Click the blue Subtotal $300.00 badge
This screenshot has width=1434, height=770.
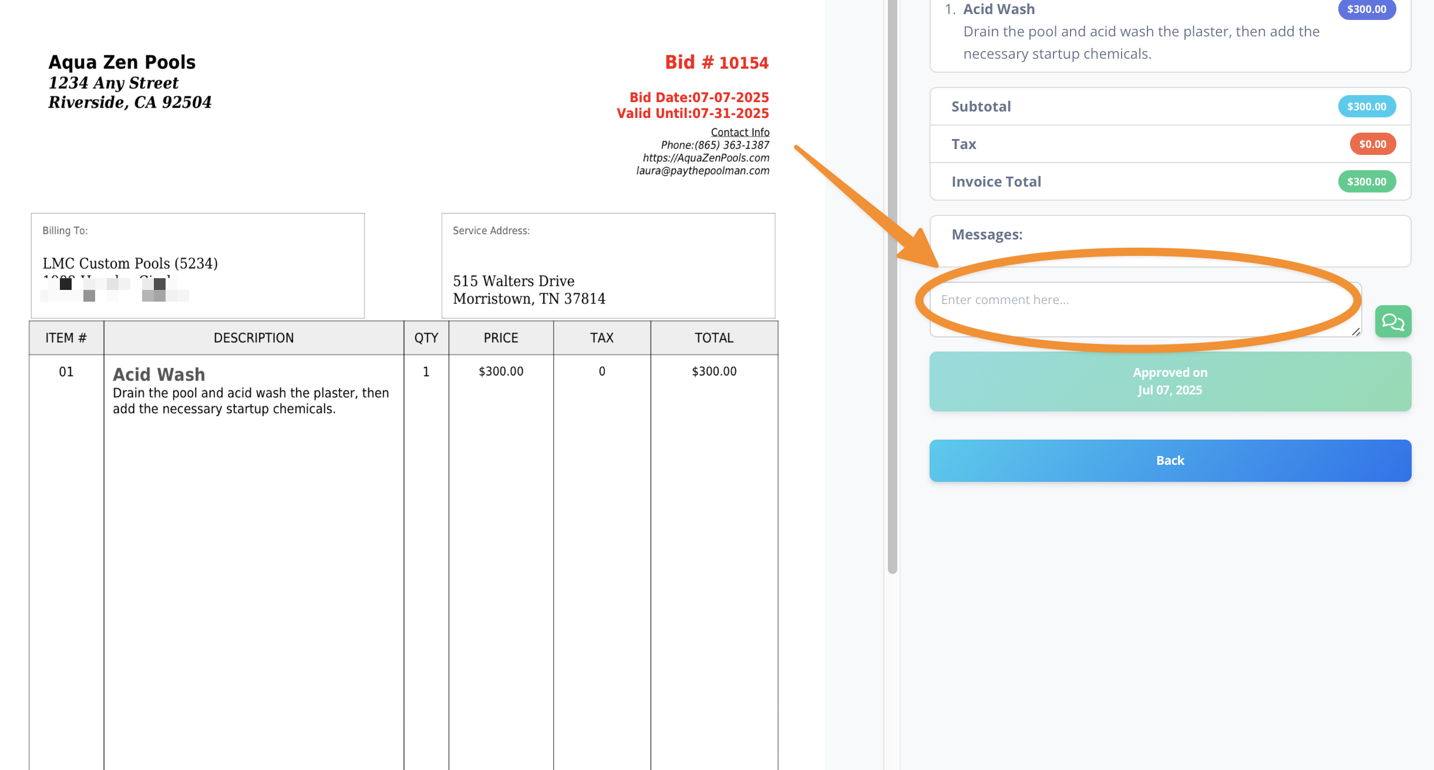(x=1366, y=106)
